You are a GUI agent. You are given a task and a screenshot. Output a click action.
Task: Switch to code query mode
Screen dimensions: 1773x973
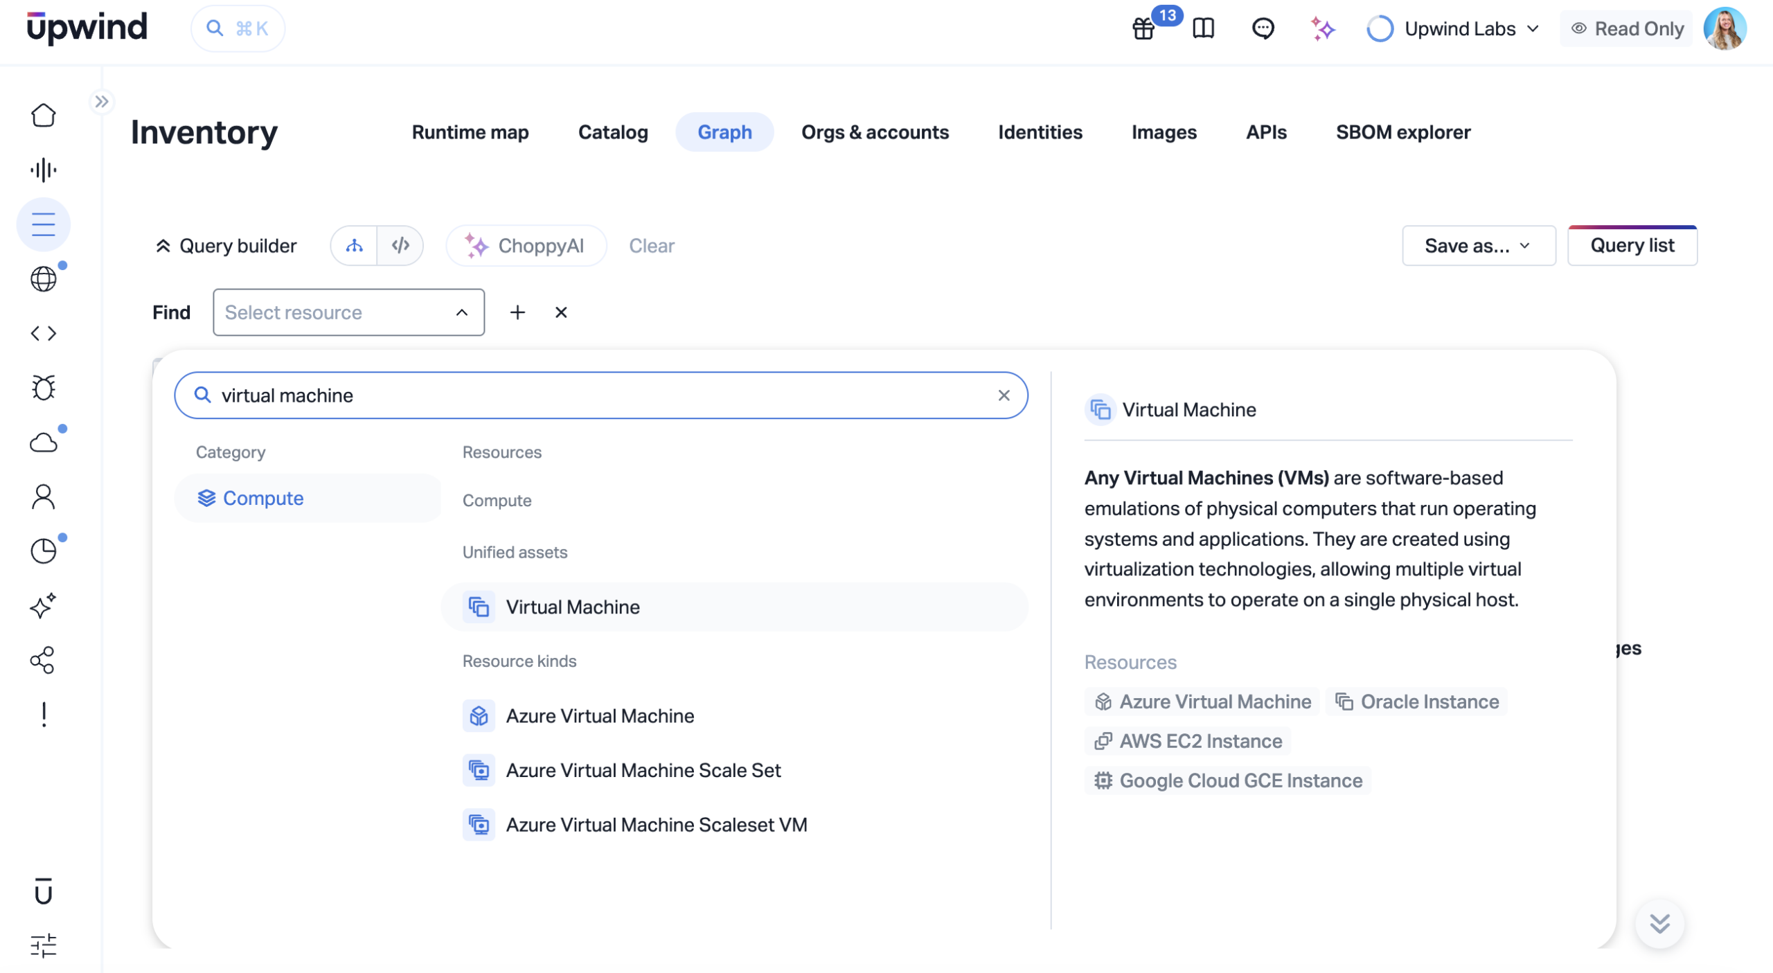(400, 245)
